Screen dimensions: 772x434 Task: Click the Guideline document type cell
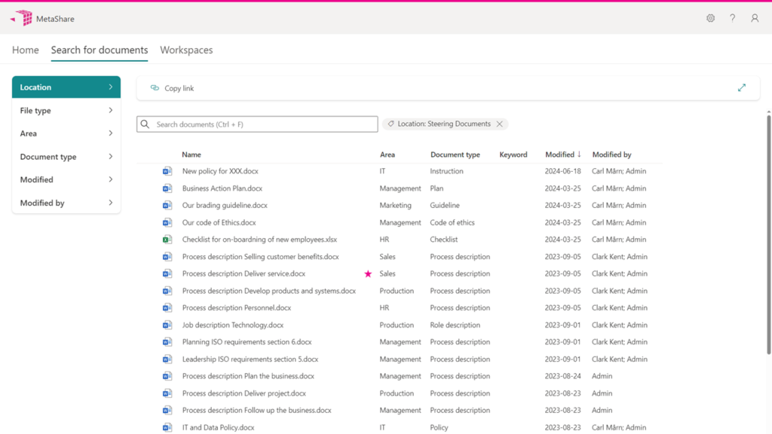point(445,205)
